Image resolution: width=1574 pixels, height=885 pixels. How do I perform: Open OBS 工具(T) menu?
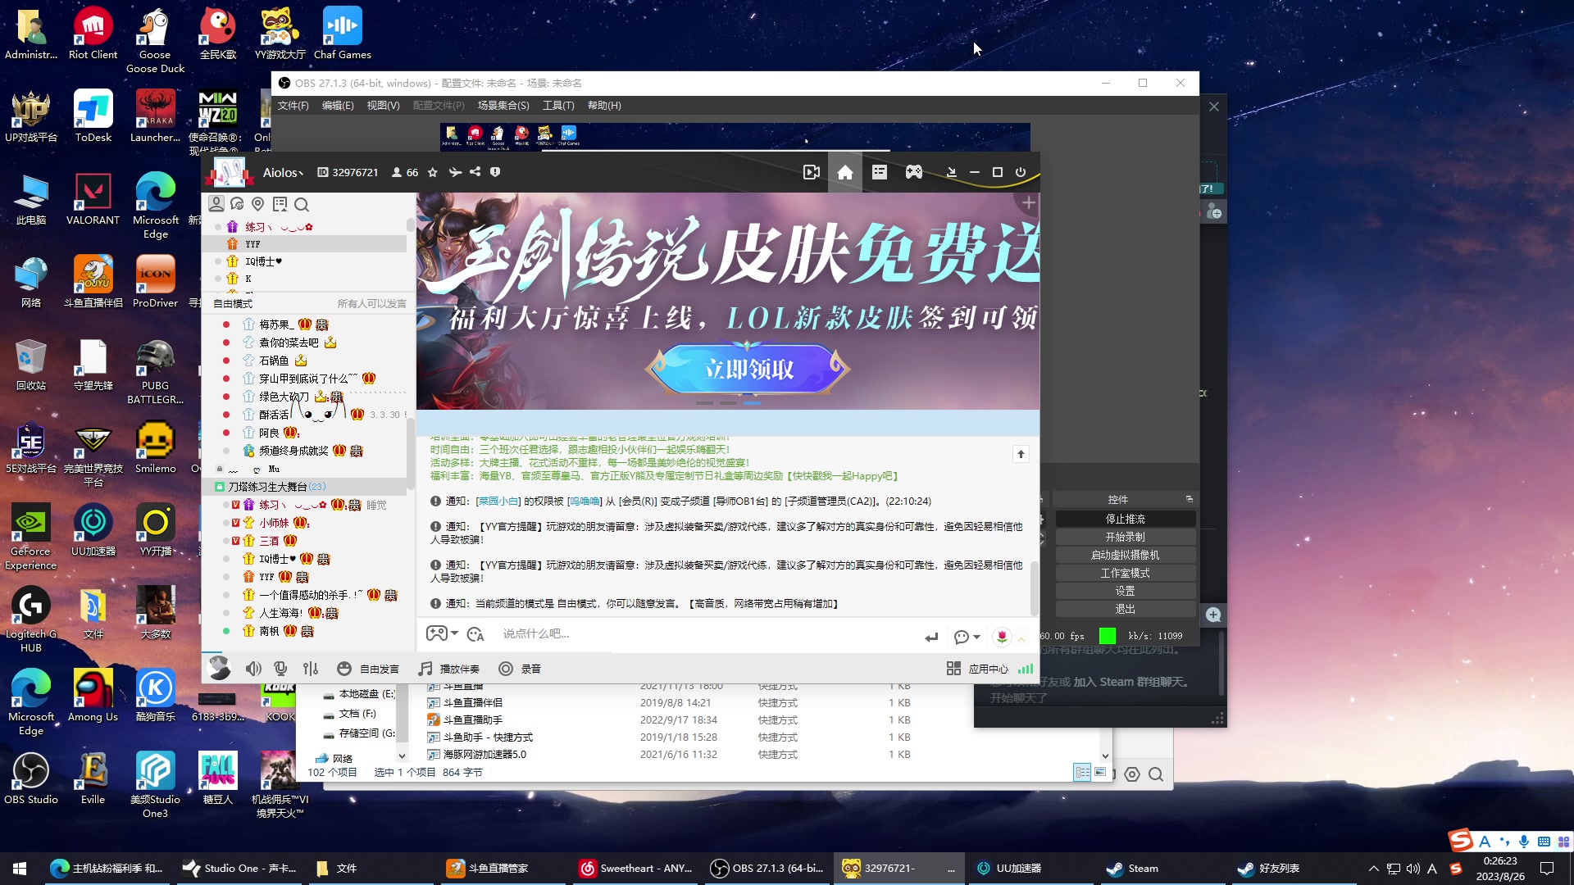tap(558, 106)
